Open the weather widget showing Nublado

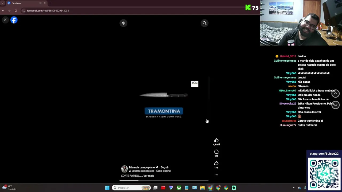pyautogui.click(x=9, y=187)
